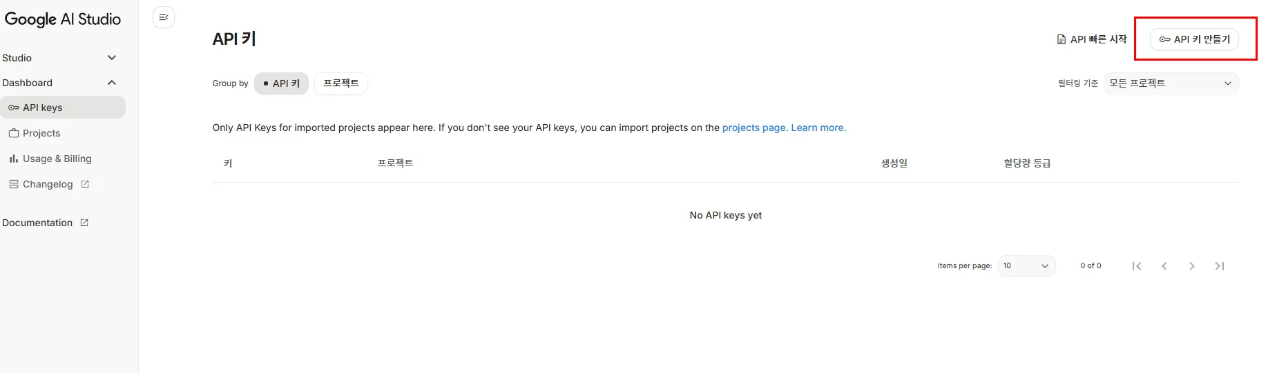Jump to the last page of results
1268x373 pixels.
coord(1220,266)
